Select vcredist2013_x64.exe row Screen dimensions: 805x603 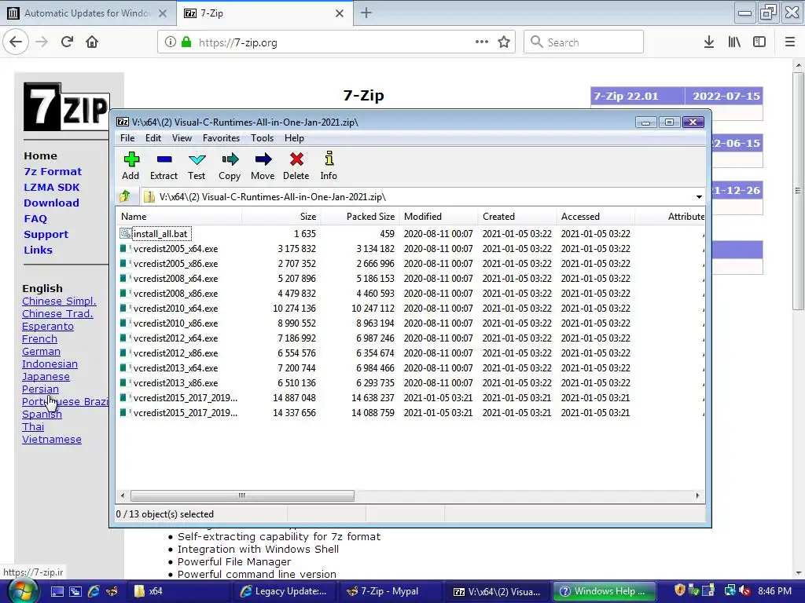pos(410,368)
